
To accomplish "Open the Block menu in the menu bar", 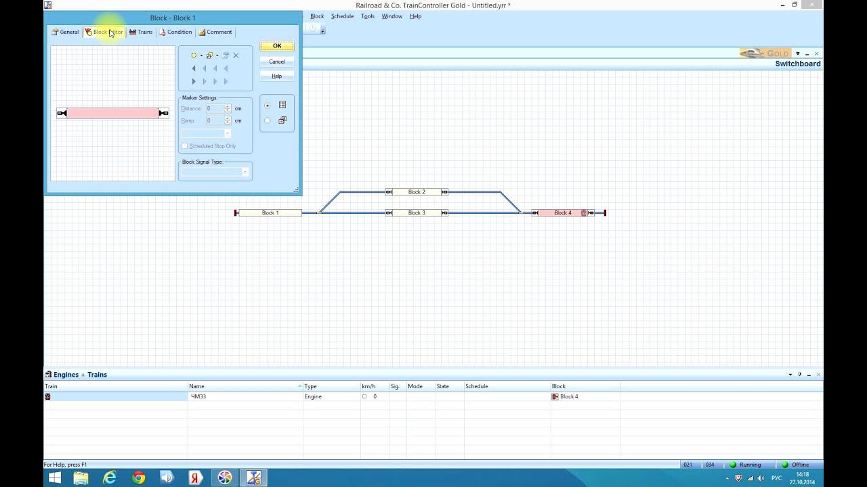I will pyautogui.click(x=317, y=16).
